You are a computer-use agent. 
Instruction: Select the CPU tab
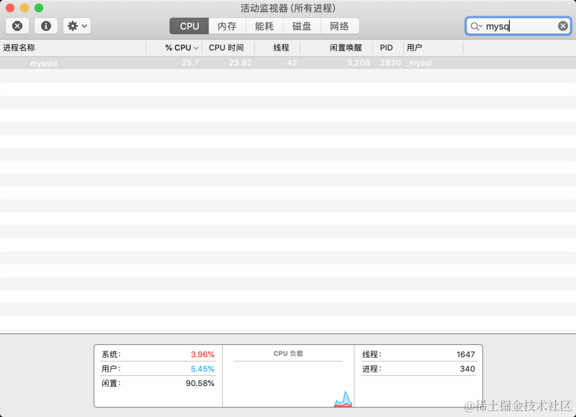(x=188, y=26)
